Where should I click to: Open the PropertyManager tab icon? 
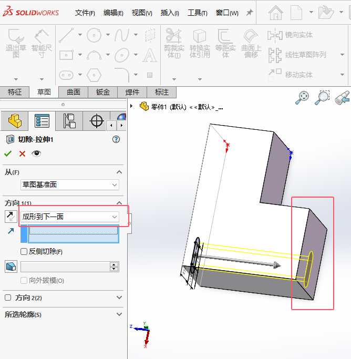coord(42,121)
